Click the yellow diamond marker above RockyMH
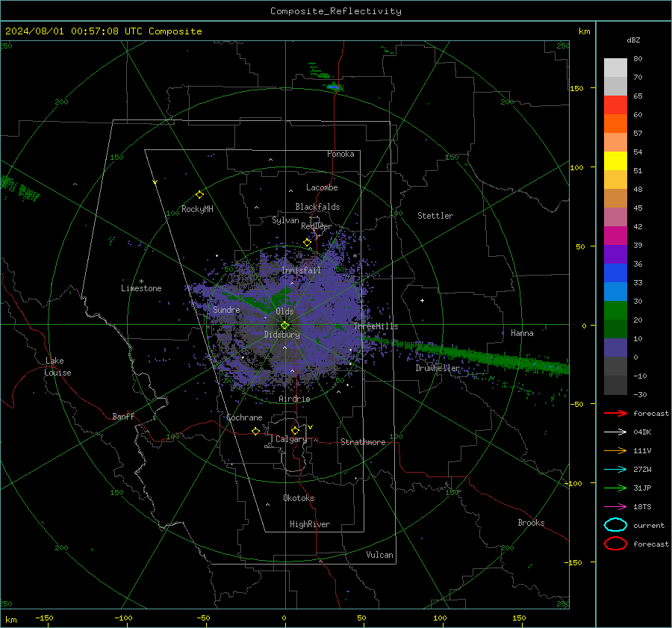 coord(199,195)
